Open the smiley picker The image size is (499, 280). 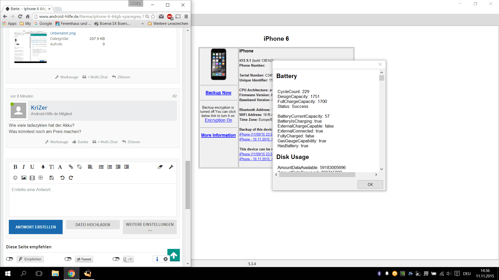point(15,178)
